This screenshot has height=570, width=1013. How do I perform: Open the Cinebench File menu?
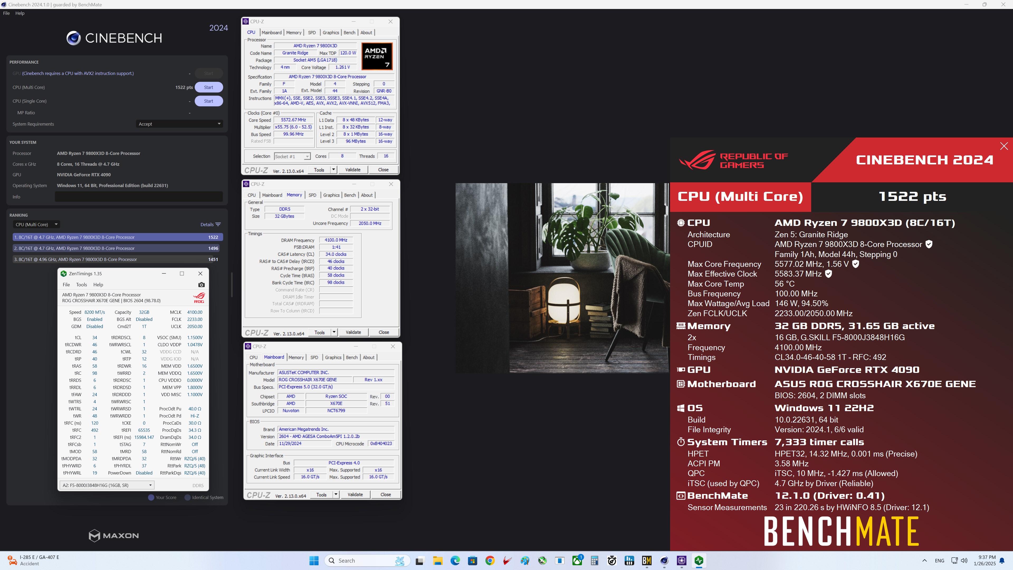click(x=6, y=13)
